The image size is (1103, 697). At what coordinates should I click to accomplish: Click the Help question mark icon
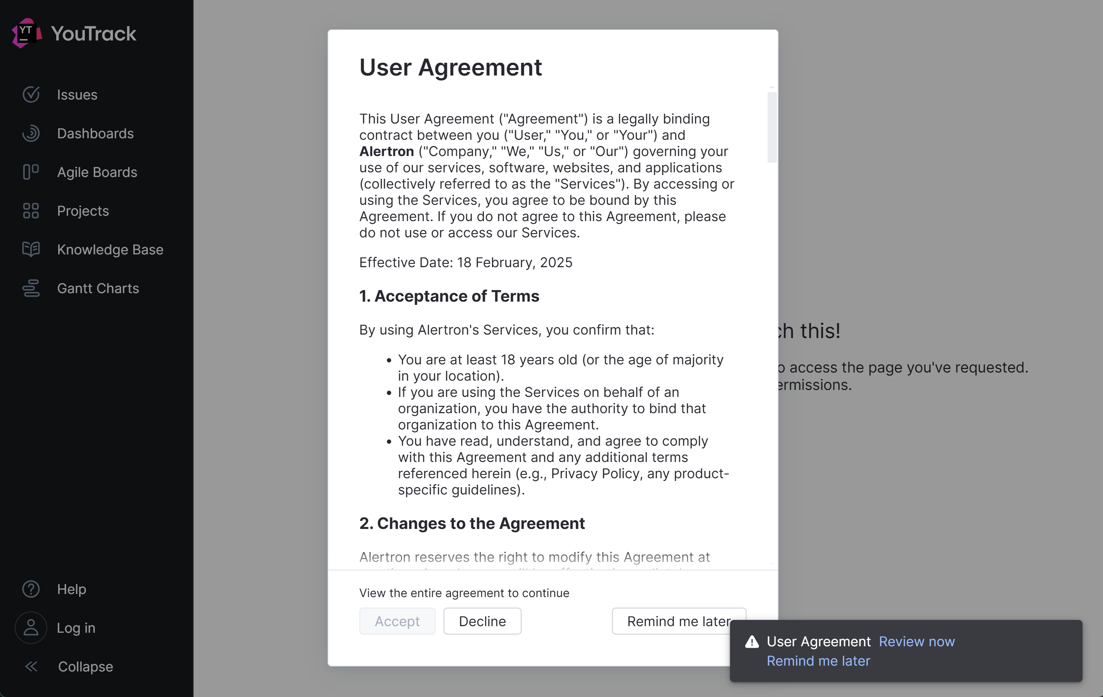[30, 589]
